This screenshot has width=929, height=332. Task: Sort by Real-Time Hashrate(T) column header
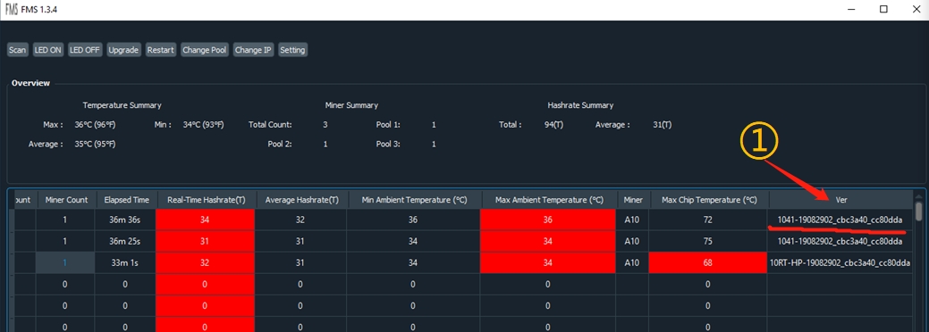click(x=206, y=200)
